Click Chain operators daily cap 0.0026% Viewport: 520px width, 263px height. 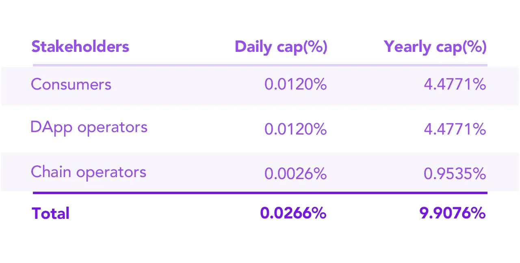(x=296, y=174)
